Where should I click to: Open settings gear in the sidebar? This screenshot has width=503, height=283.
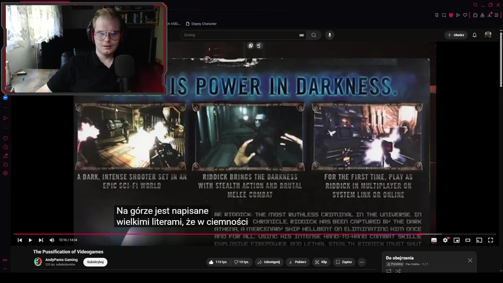(x=6, y=173)
